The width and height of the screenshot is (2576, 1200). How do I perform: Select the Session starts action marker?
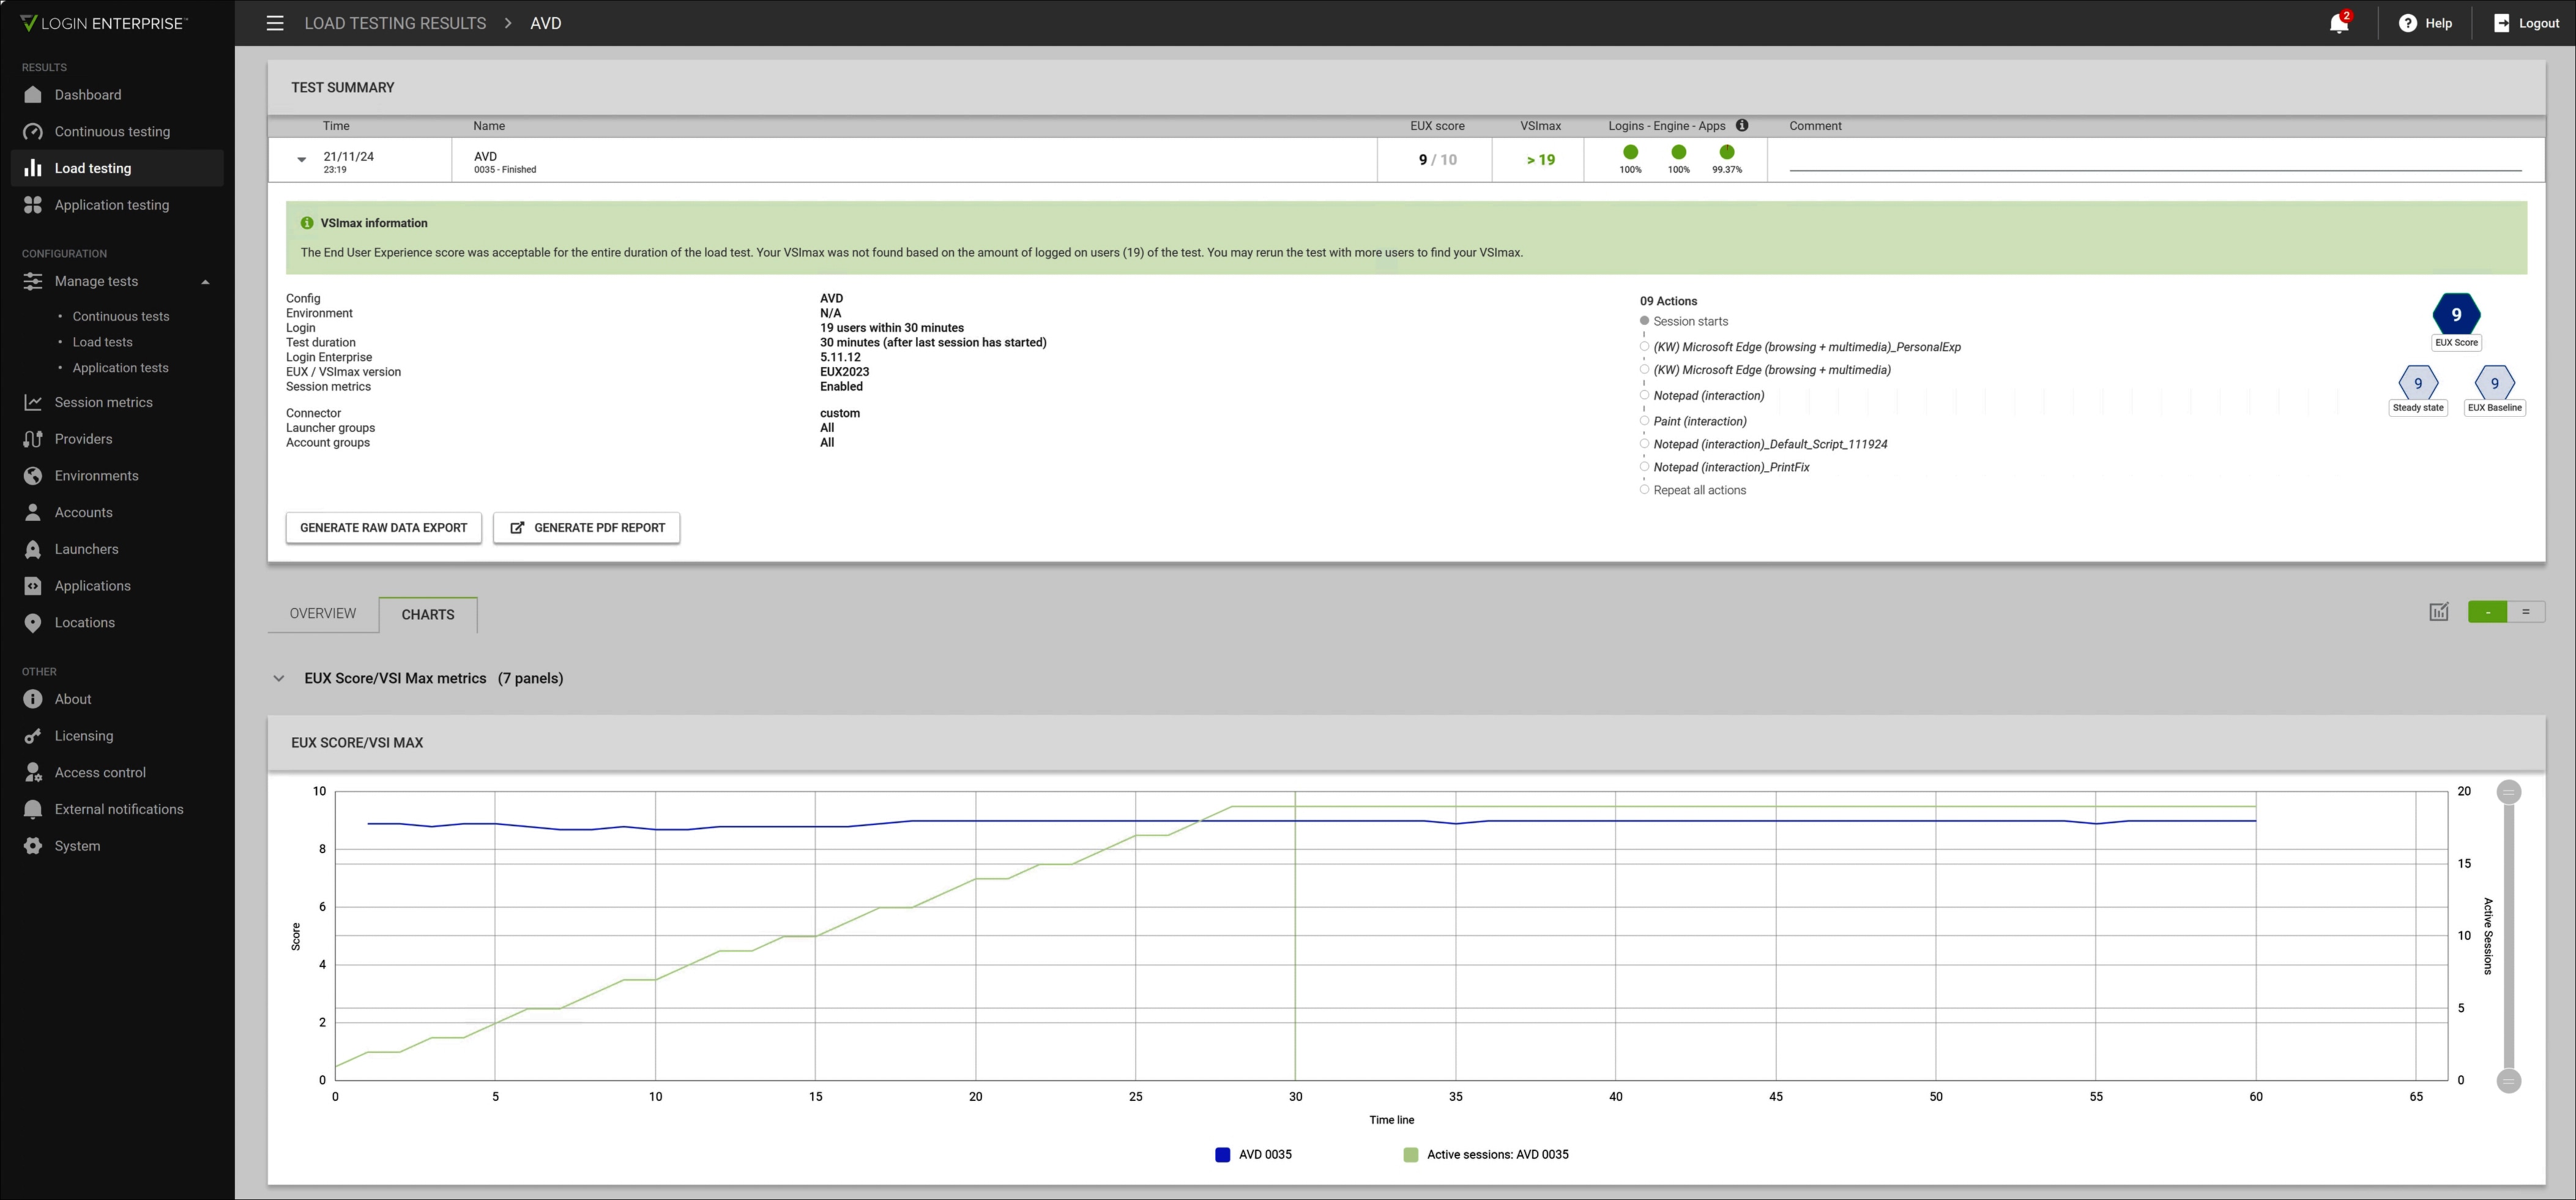pyautogui.click(x=1644, y=321)
